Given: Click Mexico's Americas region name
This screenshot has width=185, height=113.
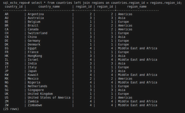Looking at the screenshot, I should pos(125,79).
